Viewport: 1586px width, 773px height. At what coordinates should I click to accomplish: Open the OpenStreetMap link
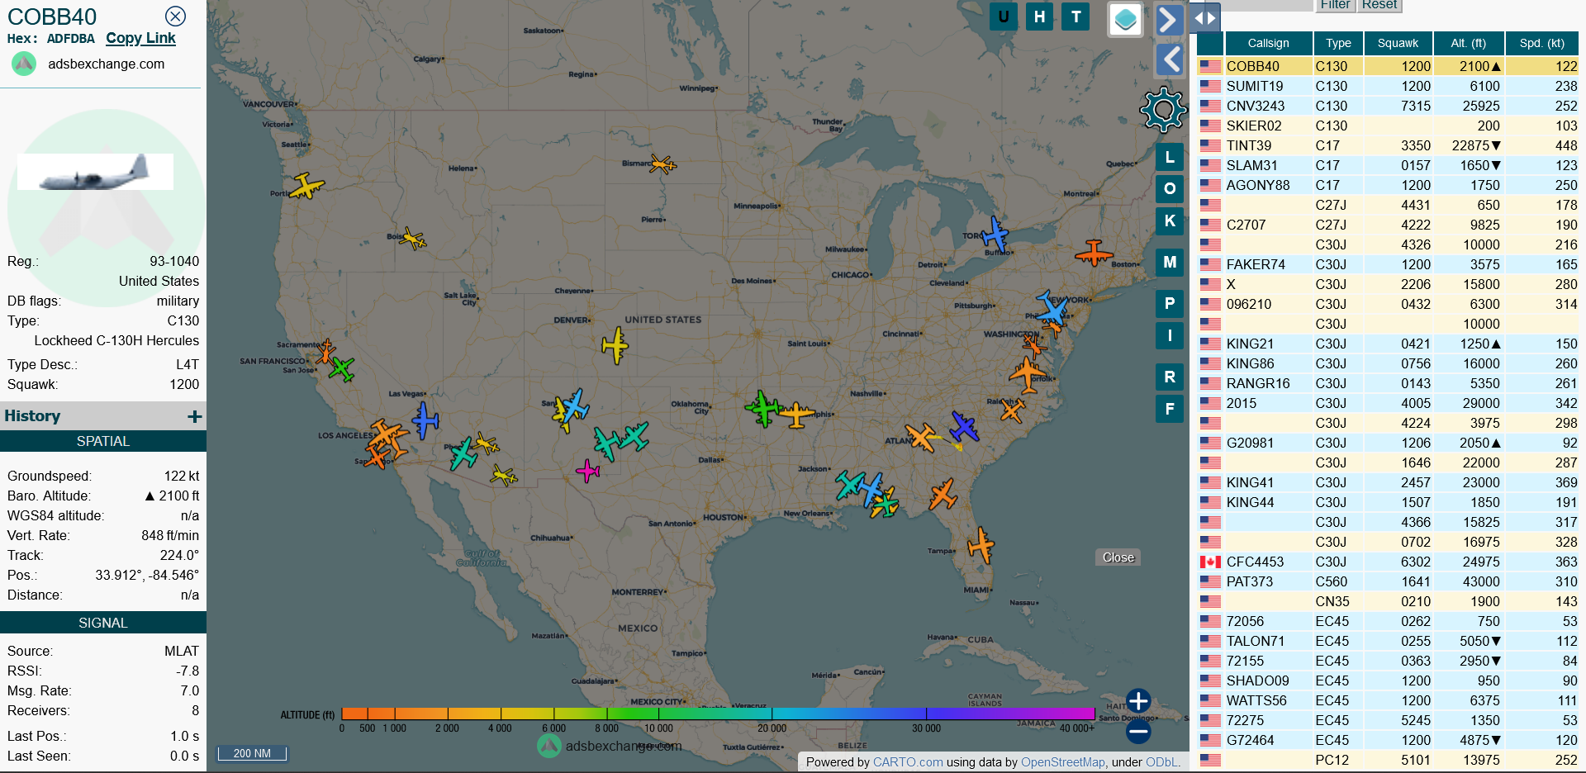pyautogui.click(x=1062, y=762)
